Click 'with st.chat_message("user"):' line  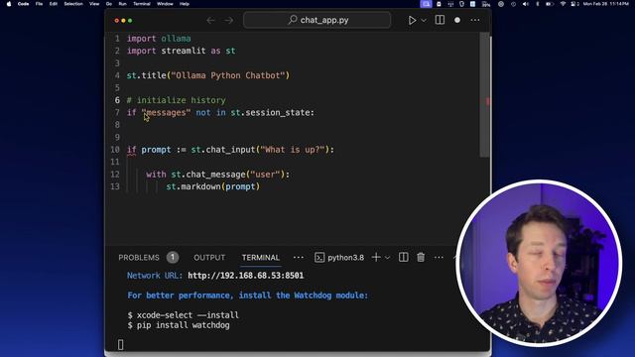point(218,175)
